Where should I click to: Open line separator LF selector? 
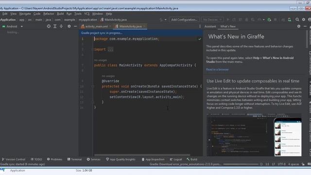273,164
